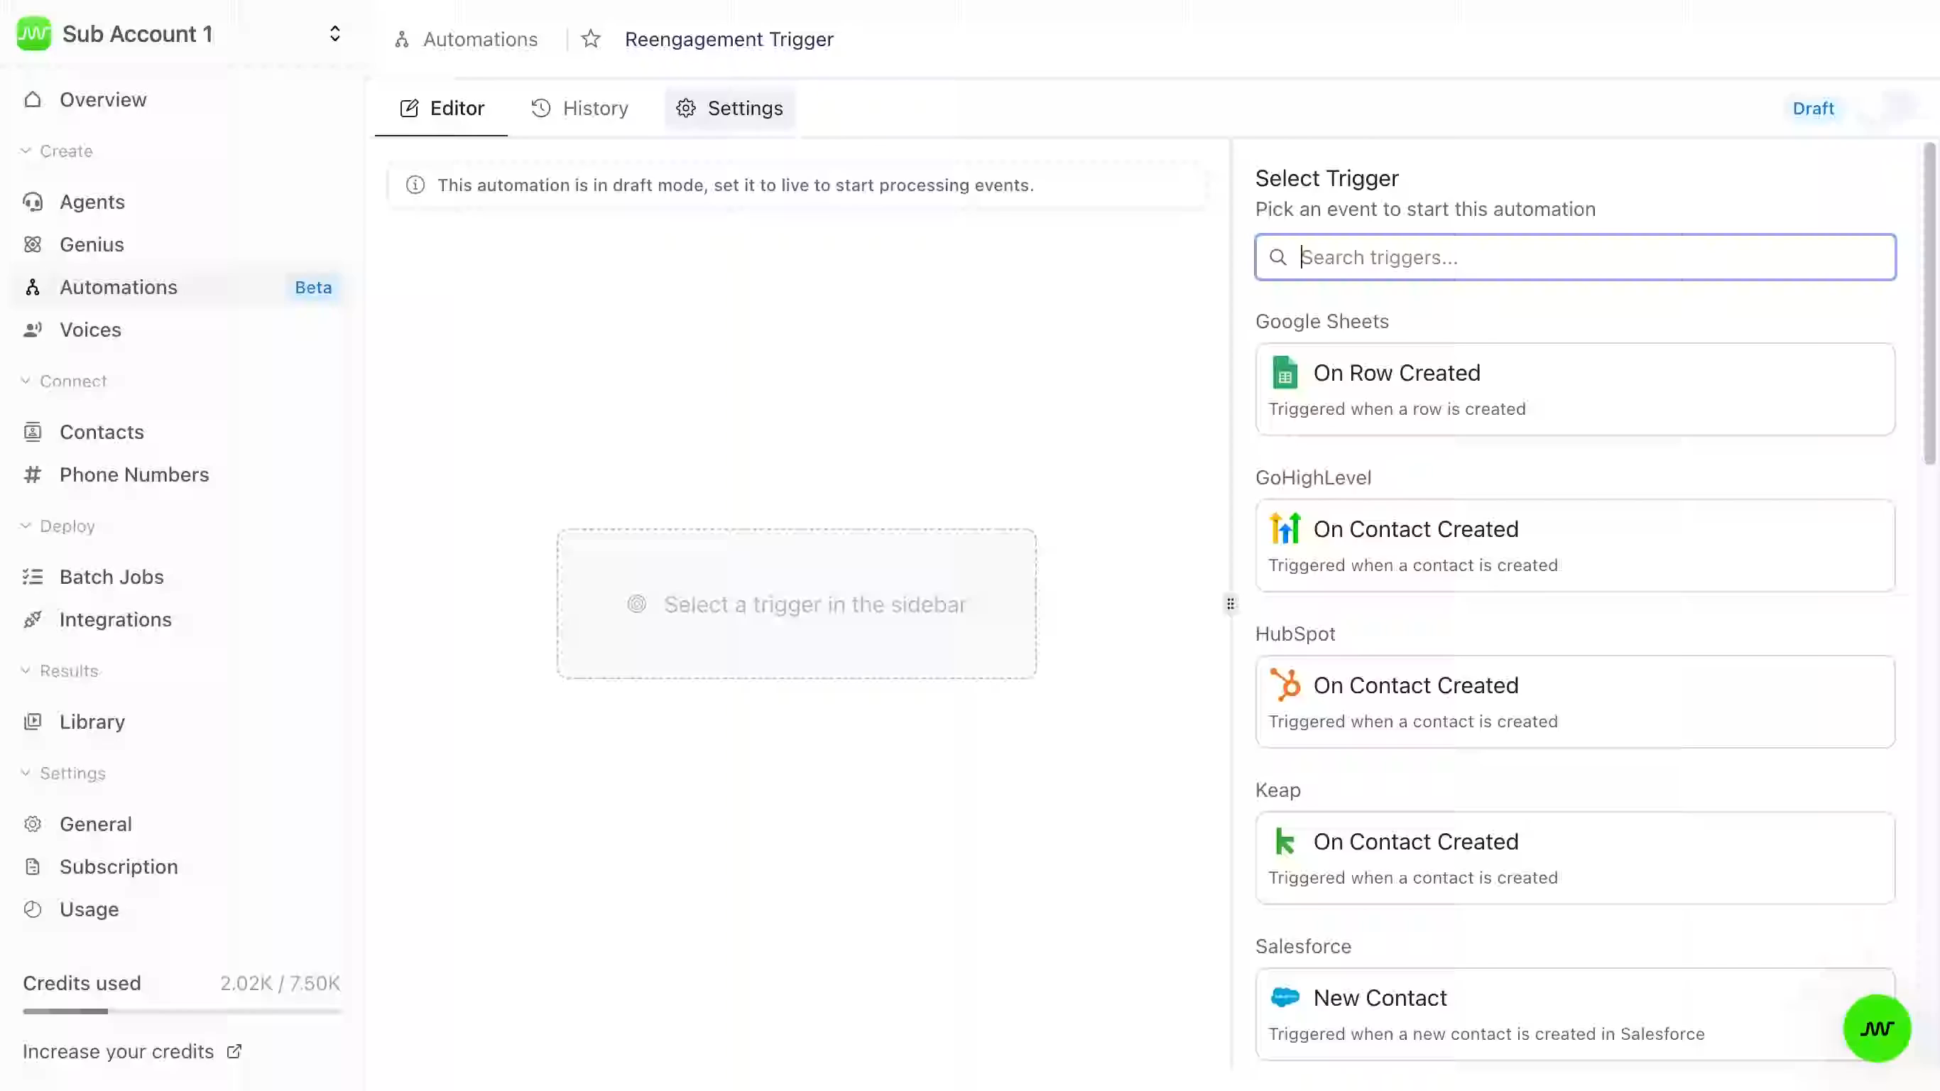
Task: Click the Batch Jobs list icon
Action: [33, 576]
